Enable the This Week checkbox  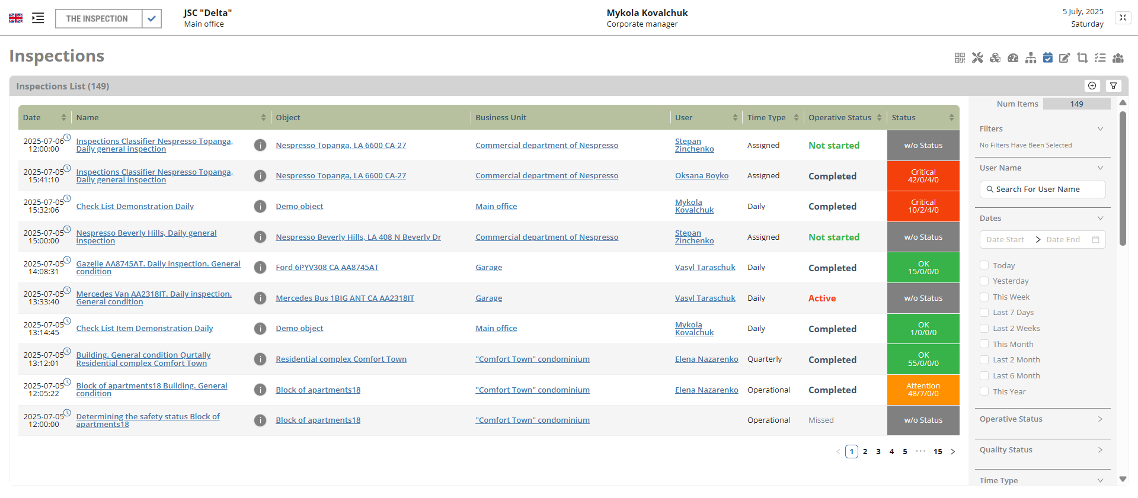click(x=984, y=297)
